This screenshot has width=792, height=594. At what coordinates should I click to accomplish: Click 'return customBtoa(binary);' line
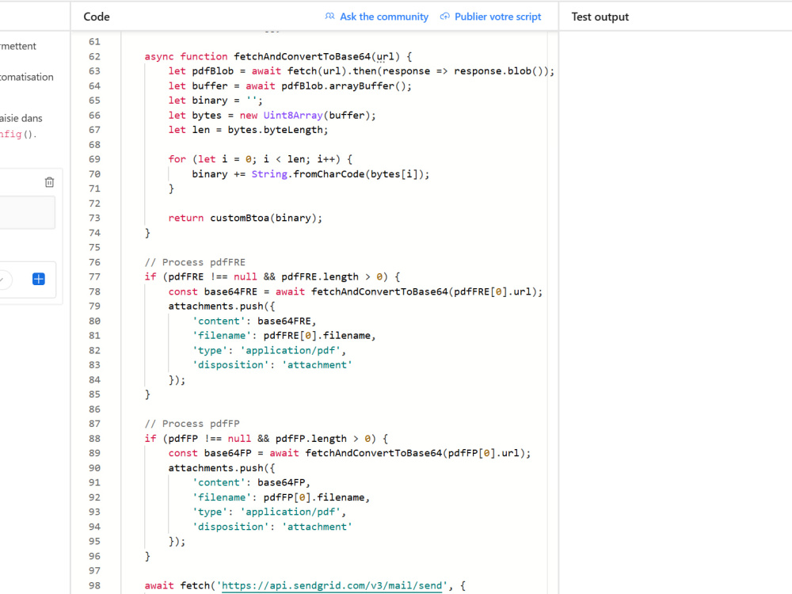click(245, 219)
